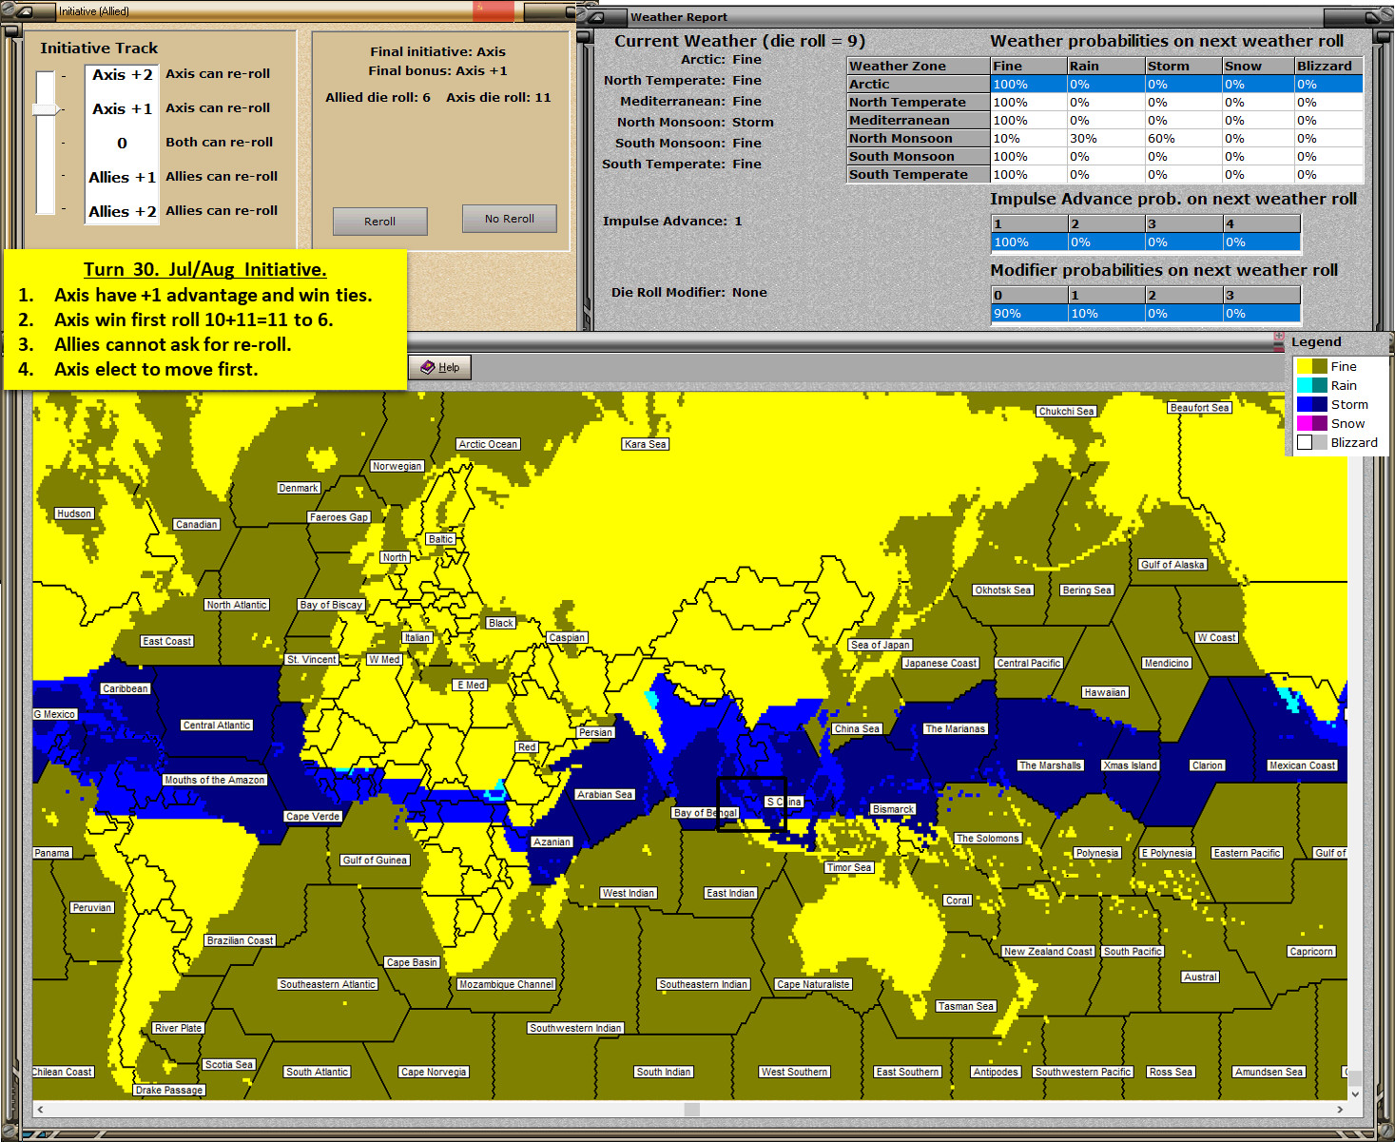Click the "Caribbean" sea label on map
This screenshot has width=1395, height=1142.
pyautogui.click(x=126, y=688)
